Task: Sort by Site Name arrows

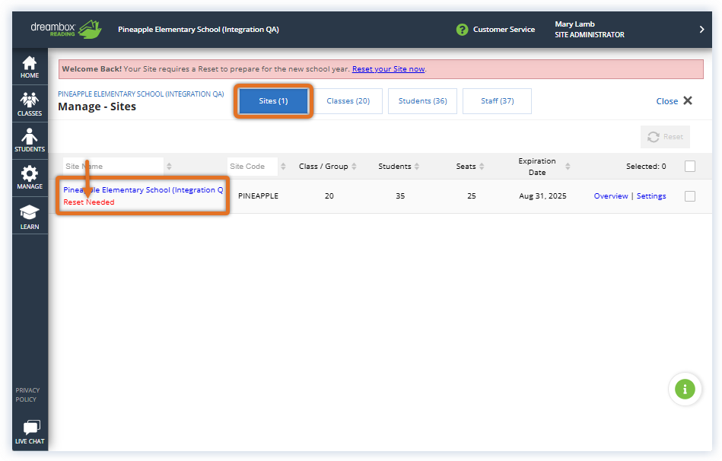Action: [x=169, y=167]
